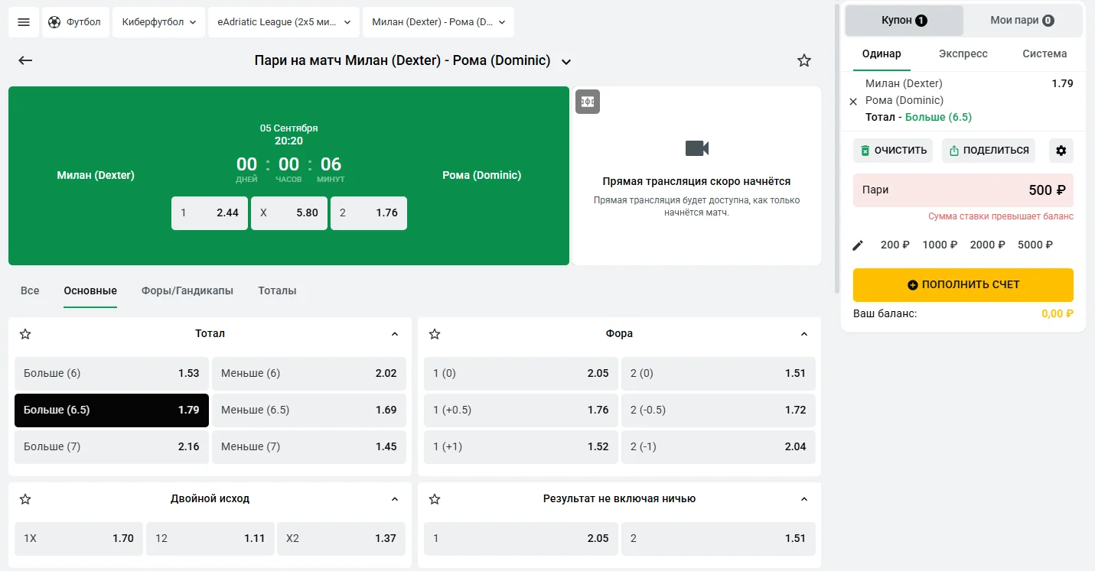Image resolution: width=1095 pixels, height=571 pixels.
Task: Pick outcome X at 5.80 odds
Action: click(288, 213)
